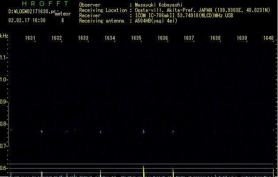Click the yellow intensity spike after 1636
This screenshot has width=278, height=177.
click(173, 173)
